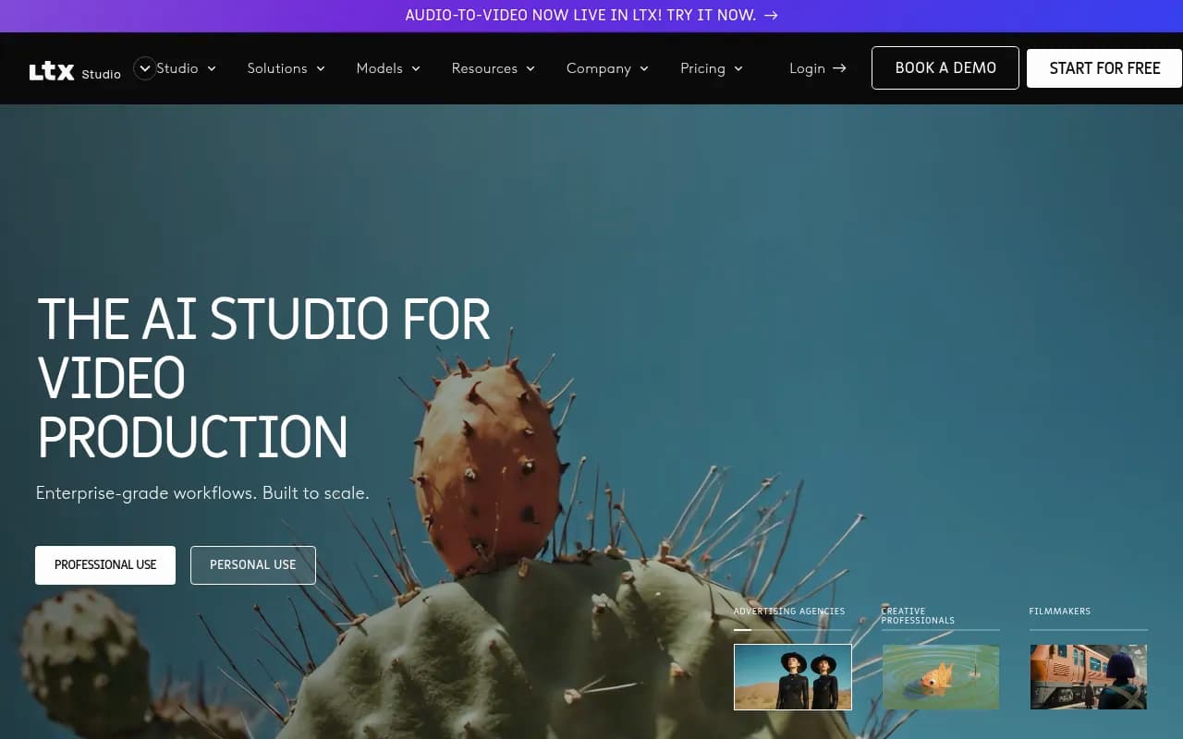
Task: Click the Start for Free button
Action: (x=1104, y=68)
